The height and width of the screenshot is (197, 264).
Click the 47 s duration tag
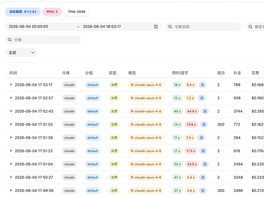coord(177,177)
